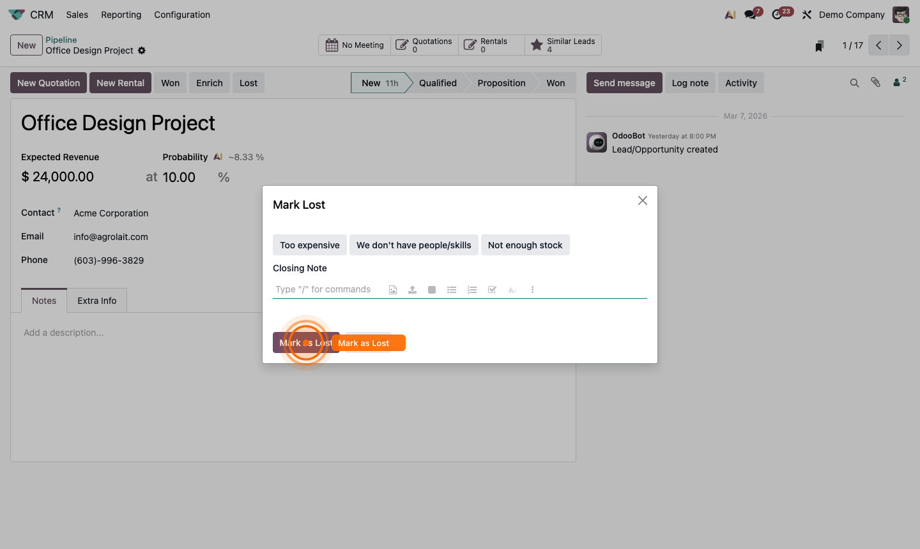
Task: Select the 'Not enough stock' lost reason
Action: pos(525,244)
